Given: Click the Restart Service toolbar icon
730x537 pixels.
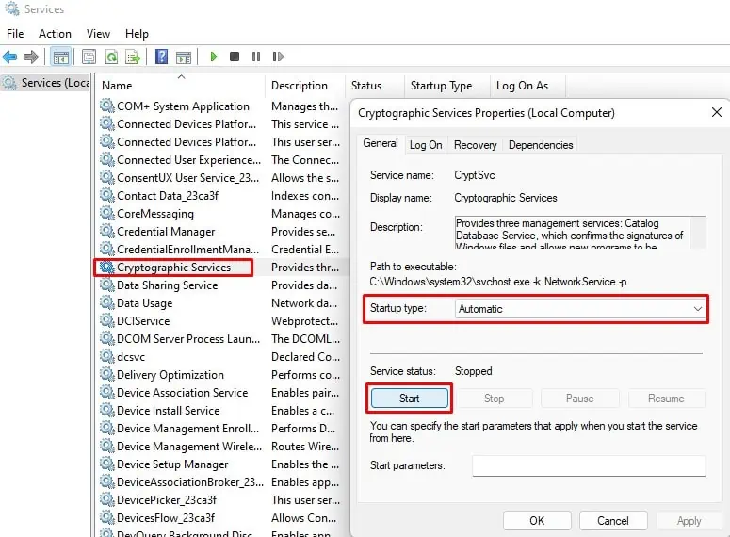Looking at the screenshot, I should pyautogui.click(x=278, y=57).
